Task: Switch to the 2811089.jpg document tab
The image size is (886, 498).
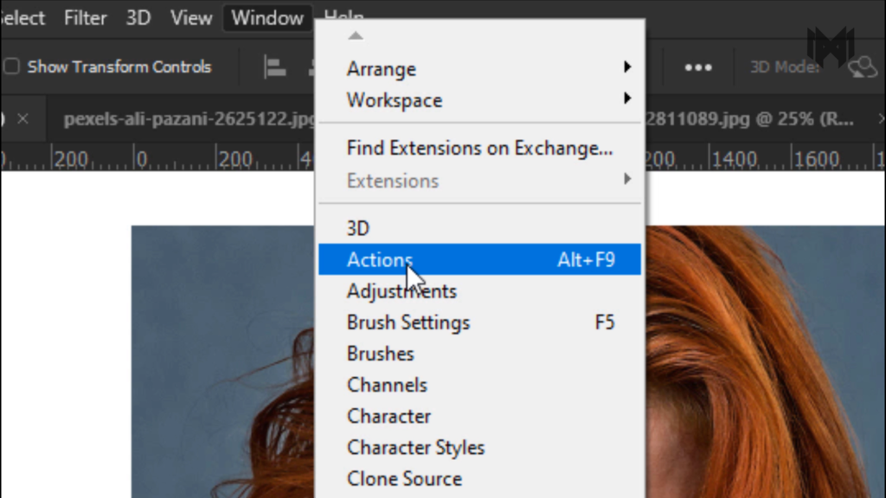Action: coord(749,119)
